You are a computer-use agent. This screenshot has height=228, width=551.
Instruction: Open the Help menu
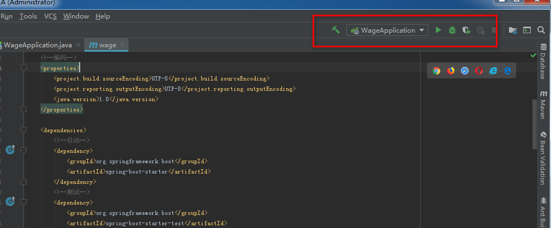[x=103, y=16]
